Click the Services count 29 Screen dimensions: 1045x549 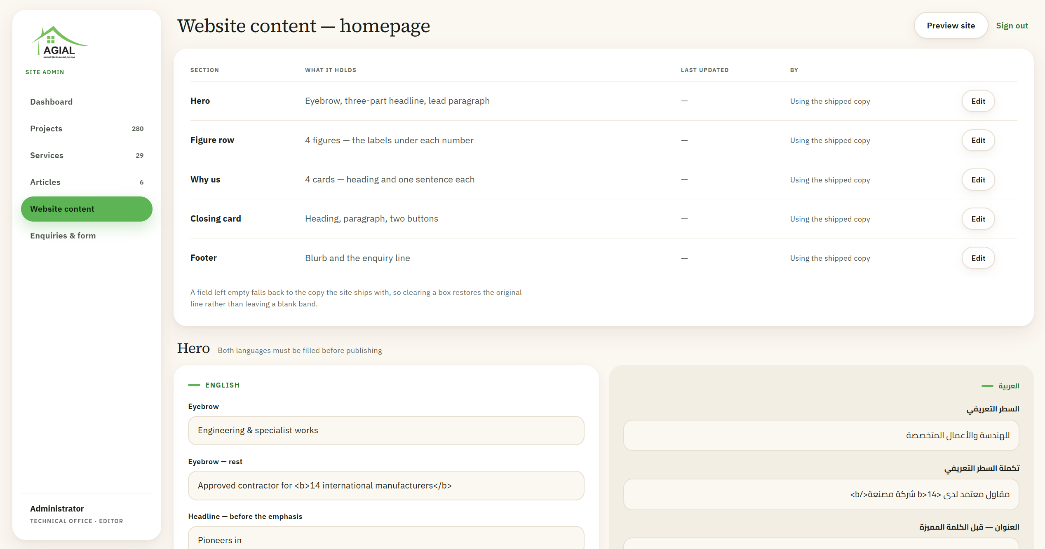point(140,155)
